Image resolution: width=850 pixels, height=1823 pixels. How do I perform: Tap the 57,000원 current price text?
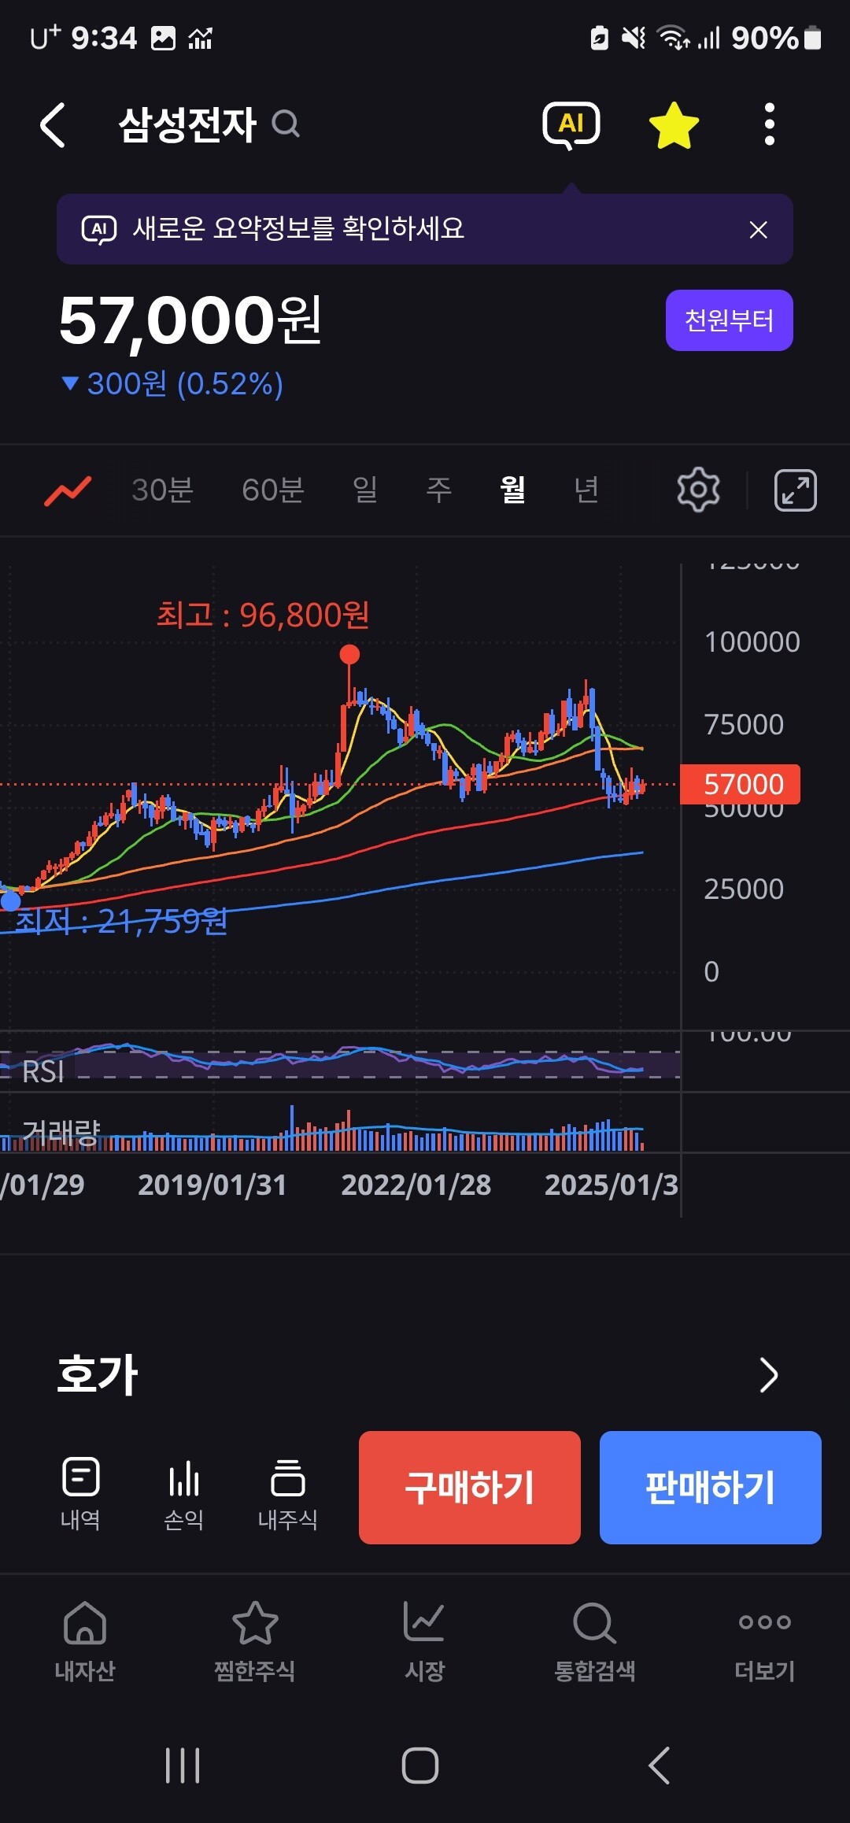tap(190, 320)
